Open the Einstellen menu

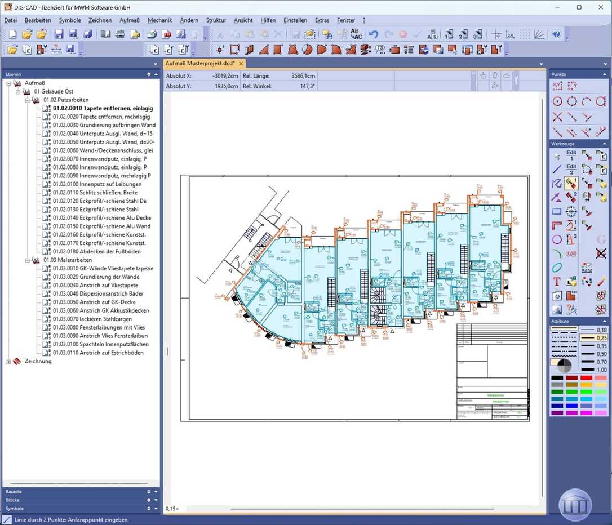(x=295, y=20)
